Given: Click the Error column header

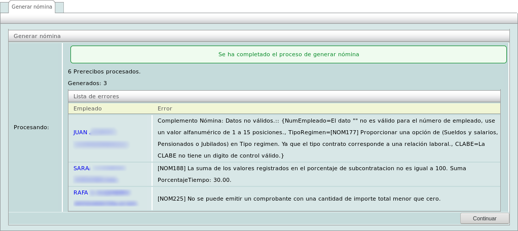Looking at the screenshot, I should click(165, 108).
